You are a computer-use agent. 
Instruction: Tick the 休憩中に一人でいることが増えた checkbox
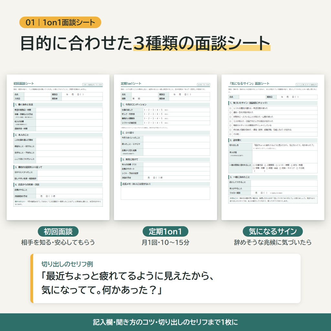pyautogui.click(x=230, y=117)
